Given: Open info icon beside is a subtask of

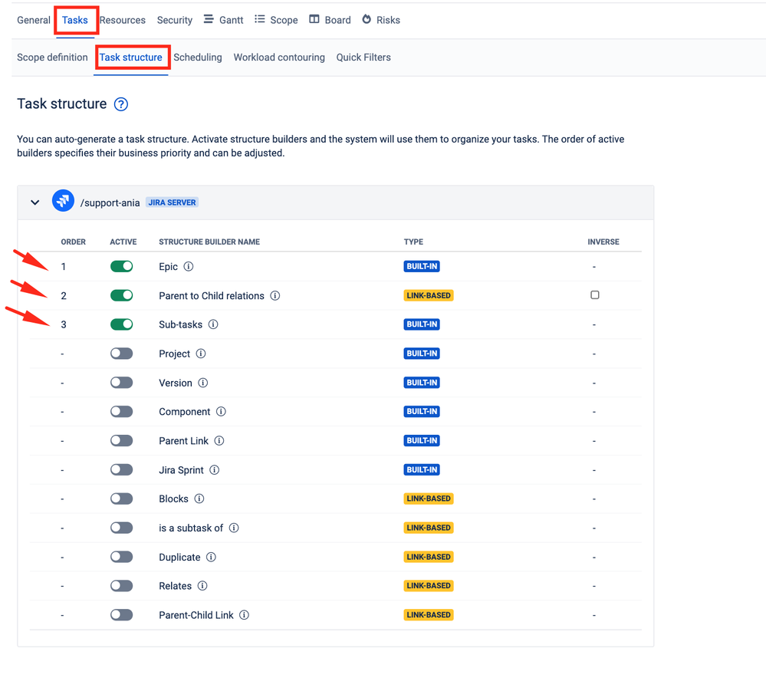Looking at the screenshot, I should [x=234, y=528].
